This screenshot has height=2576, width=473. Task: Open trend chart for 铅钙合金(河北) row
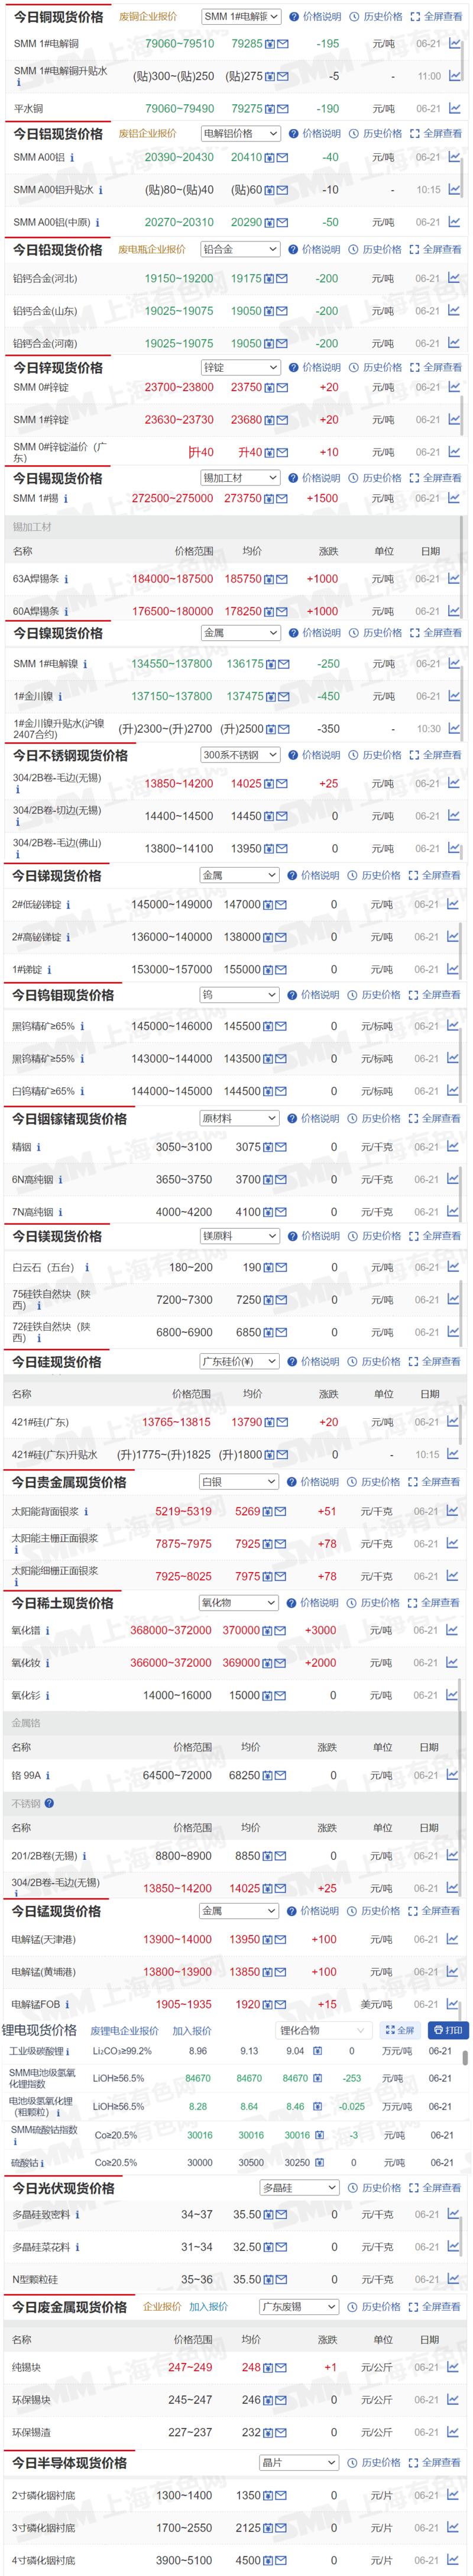click(x=453, y=279)
